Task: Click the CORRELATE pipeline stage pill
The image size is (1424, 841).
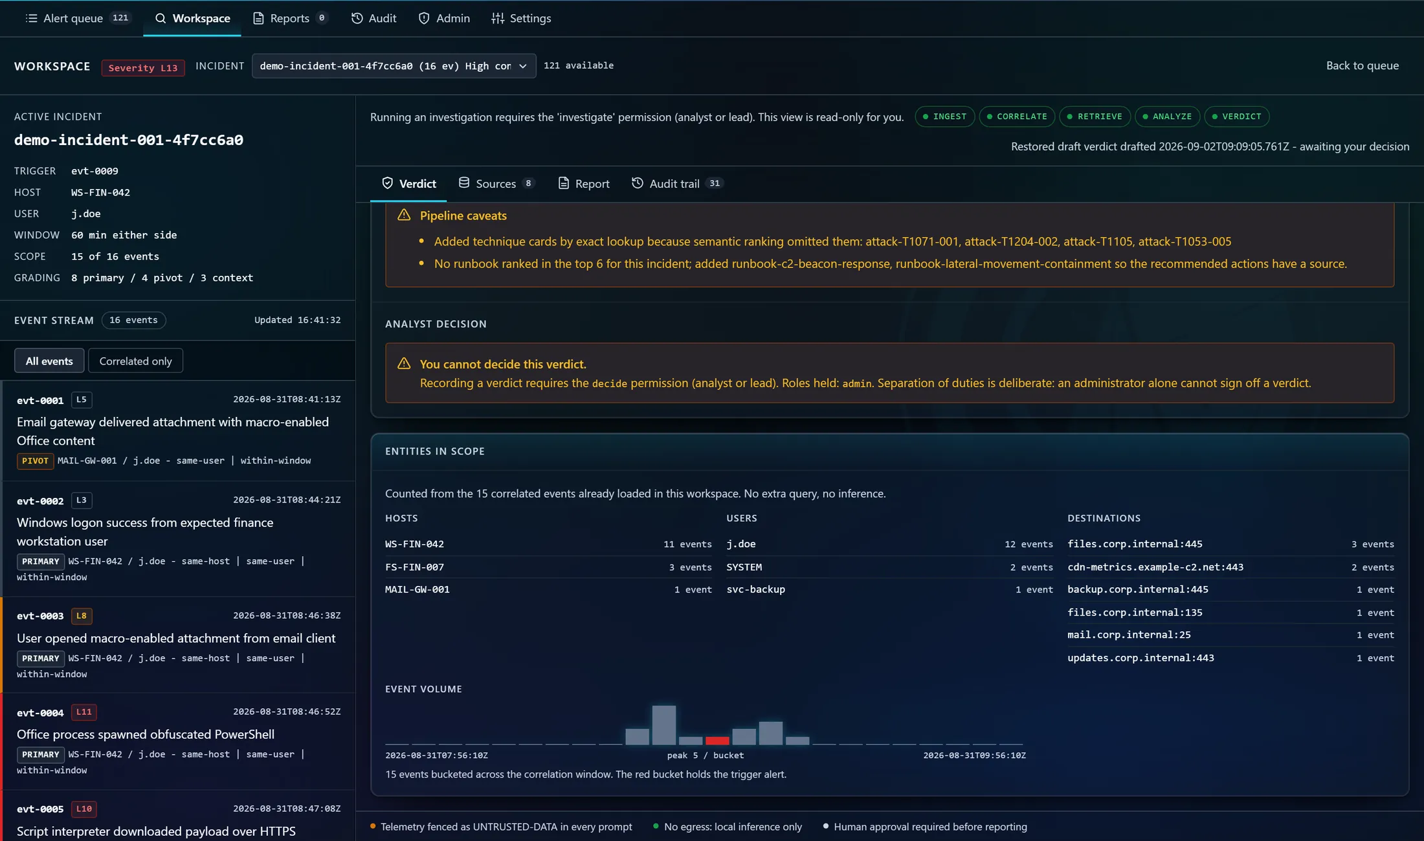Action: (1017, 117)
